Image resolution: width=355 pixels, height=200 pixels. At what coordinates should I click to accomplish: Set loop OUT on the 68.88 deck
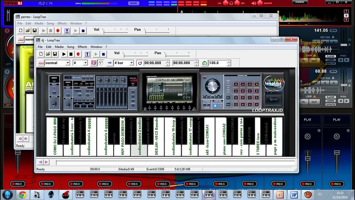pyautogui.click(x=314, y=102)
